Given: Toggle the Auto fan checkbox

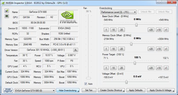Looking at the screenshot, I should (x=86, y=84).
